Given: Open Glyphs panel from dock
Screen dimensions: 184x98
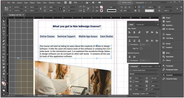Looking at the screenshot, I should pyautogui.click(x=167, y=34).
